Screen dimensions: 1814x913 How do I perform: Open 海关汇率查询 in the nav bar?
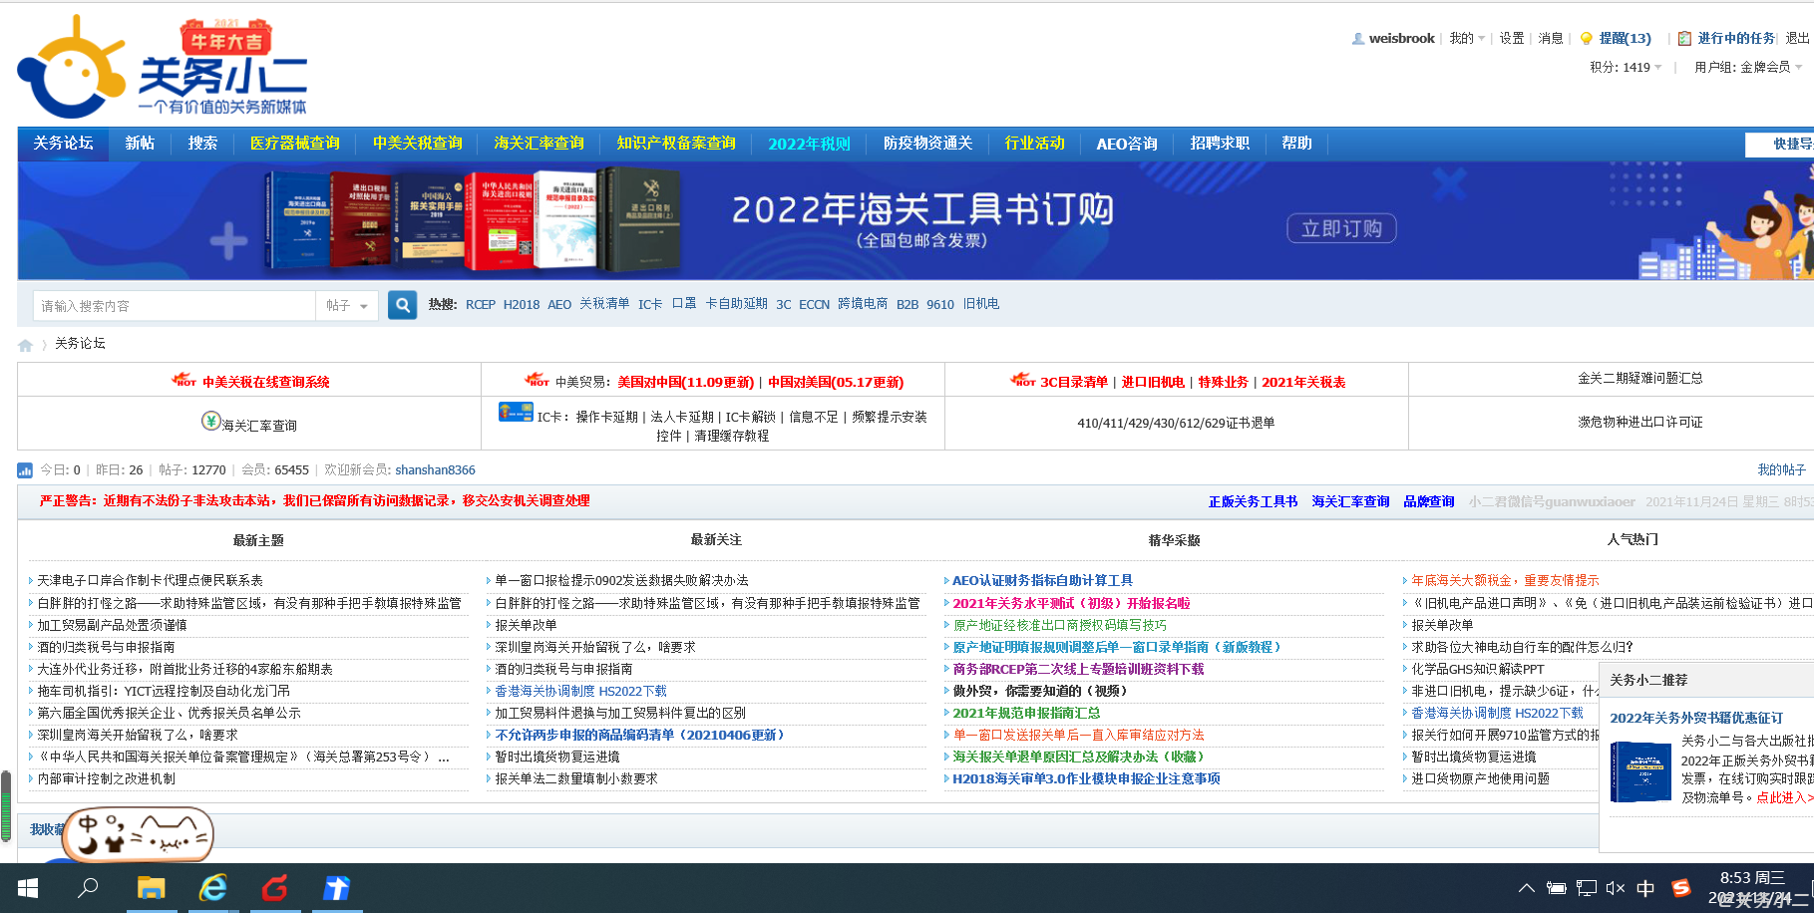coord(540,144)
